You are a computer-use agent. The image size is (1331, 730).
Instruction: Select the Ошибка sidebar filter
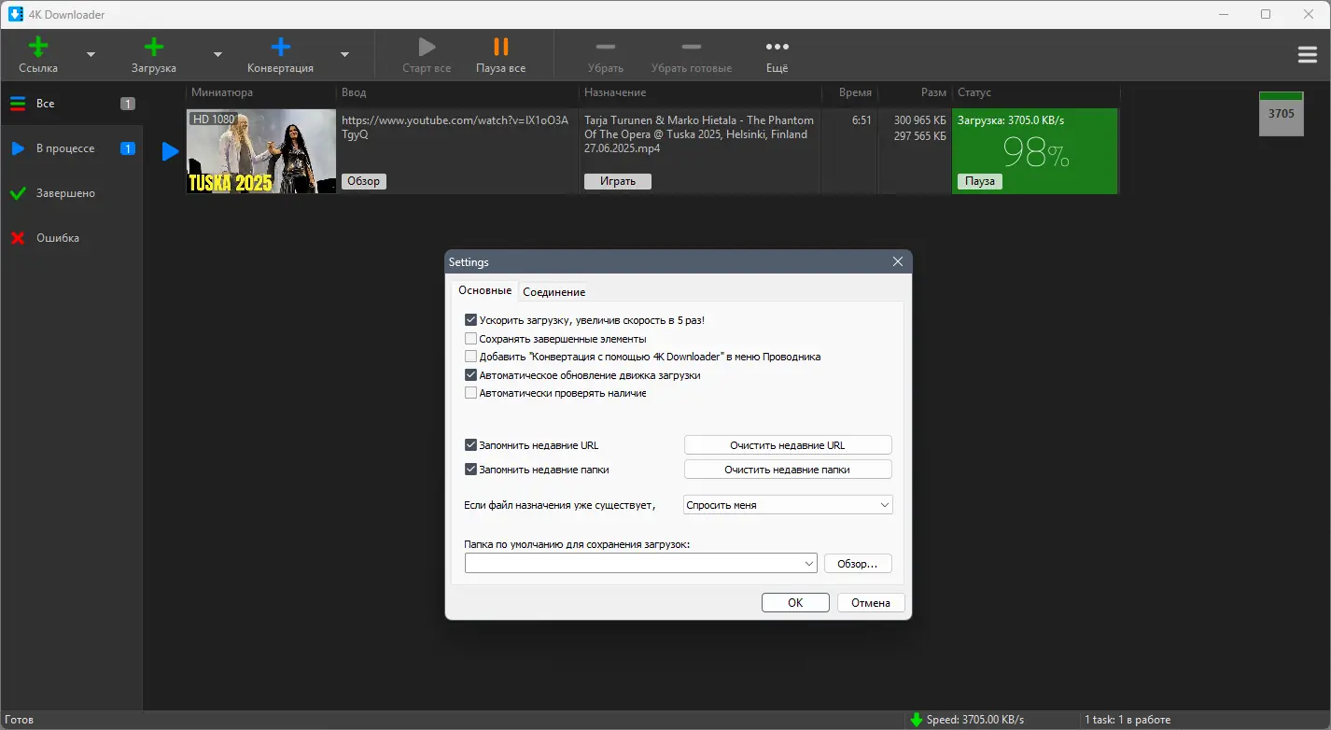(x=71, y=238)
